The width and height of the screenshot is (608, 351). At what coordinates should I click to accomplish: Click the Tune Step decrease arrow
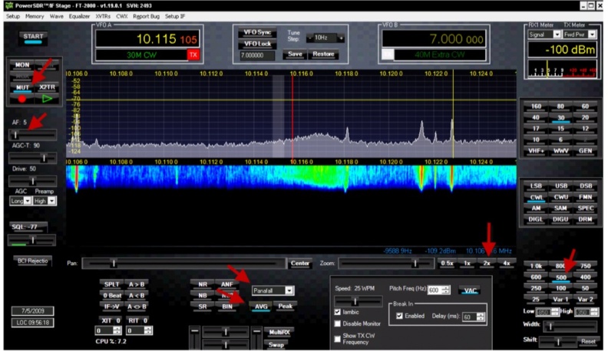pyautogui.click(x=310, y=38)
